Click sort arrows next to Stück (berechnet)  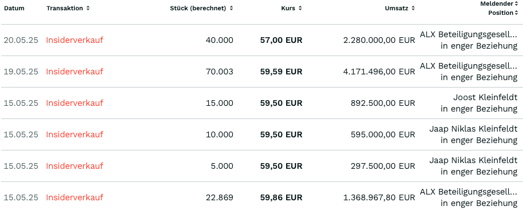[x=231, y=9]
